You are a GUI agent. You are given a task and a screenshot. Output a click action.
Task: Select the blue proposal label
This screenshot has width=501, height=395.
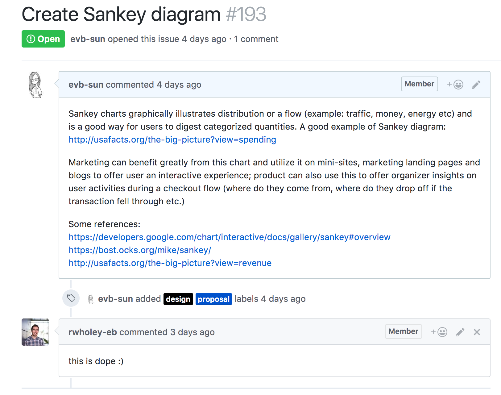point(213,299)
